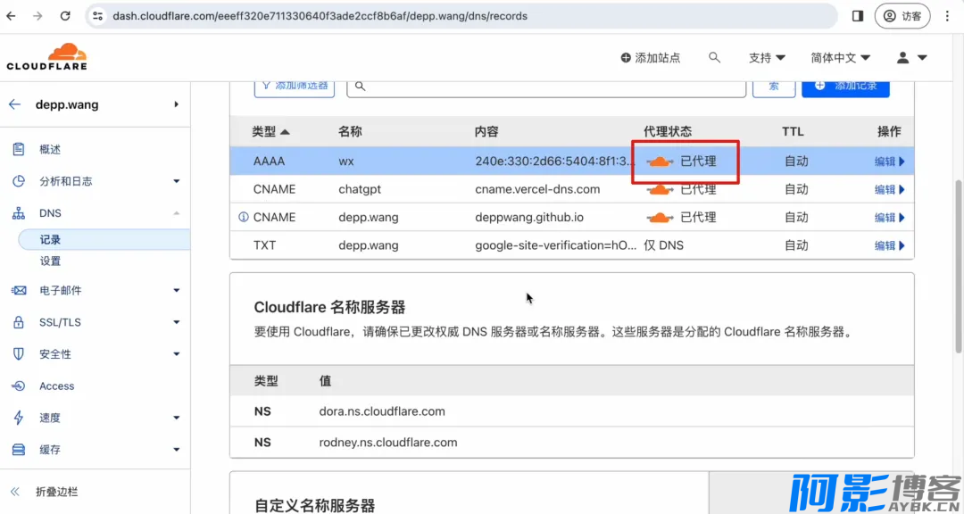Open the 访客 guest profile button
Image resolution: width=964 pixels, height=514 pixels.
(902, 17)
